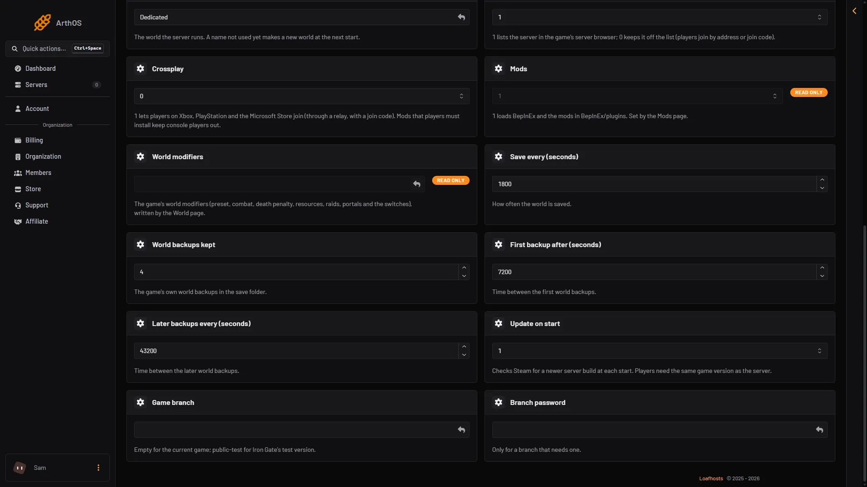Click READ ONLY badge on World modifiers
Screen dimensions: 867x487
tap(451, 180)
